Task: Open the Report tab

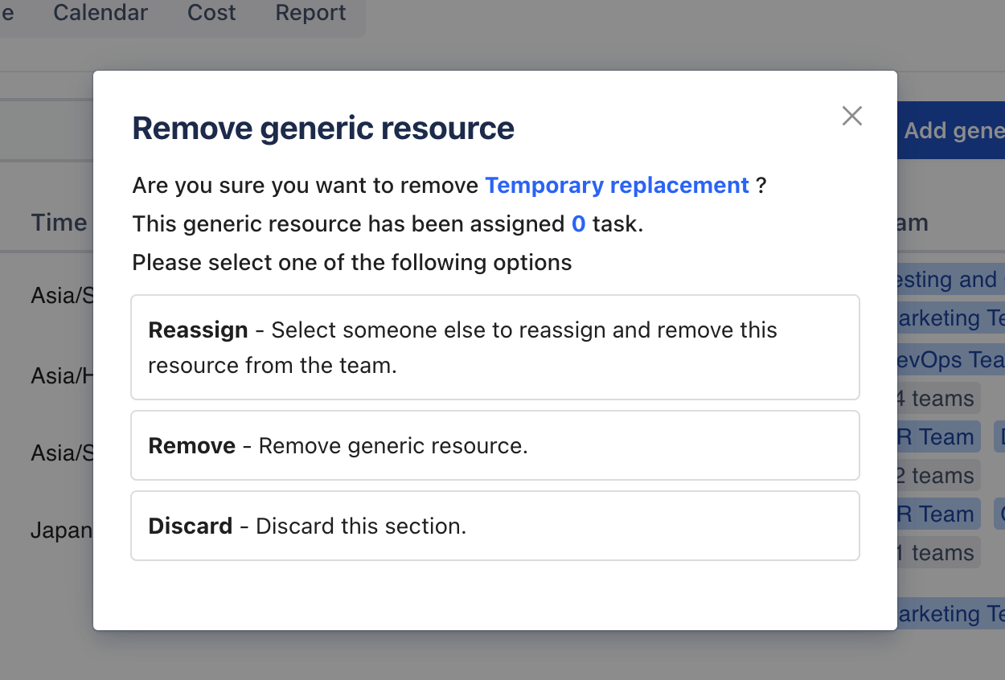Action: [310, 13]
